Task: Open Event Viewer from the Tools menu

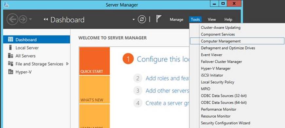Action: coord(211,55)
